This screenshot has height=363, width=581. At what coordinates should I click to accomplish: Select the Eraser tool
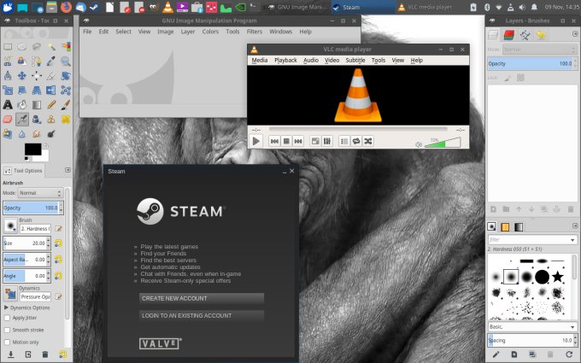coord(8,119)
